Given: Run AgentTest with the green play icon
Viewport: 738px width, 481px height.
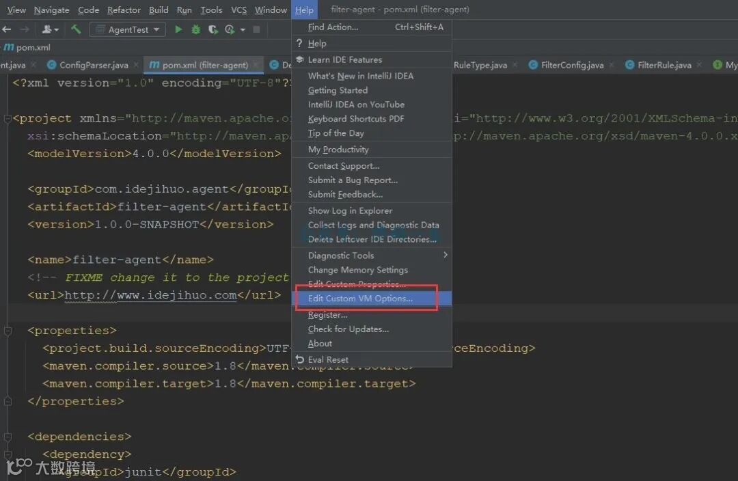Looking at the screenshot, I should coord(178,29).
